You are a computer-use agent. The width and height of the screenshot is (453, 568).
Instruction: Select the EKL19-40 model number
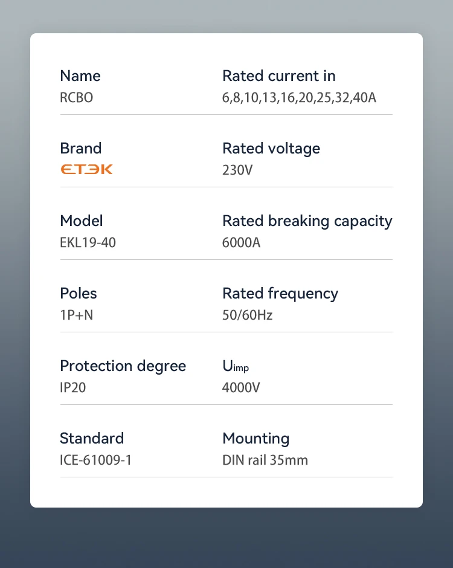click(88, 242)
